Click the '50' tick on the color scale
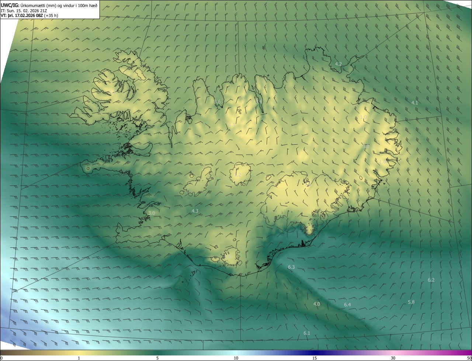Viewport: 472px width, 361px height. [469, 358]
